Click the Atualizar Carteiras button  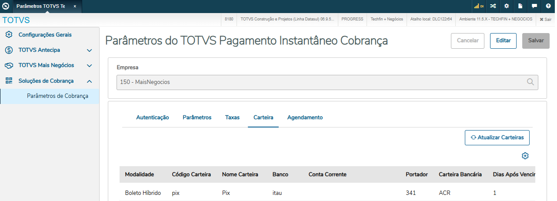pyautogui.click(x=497, y=137)
